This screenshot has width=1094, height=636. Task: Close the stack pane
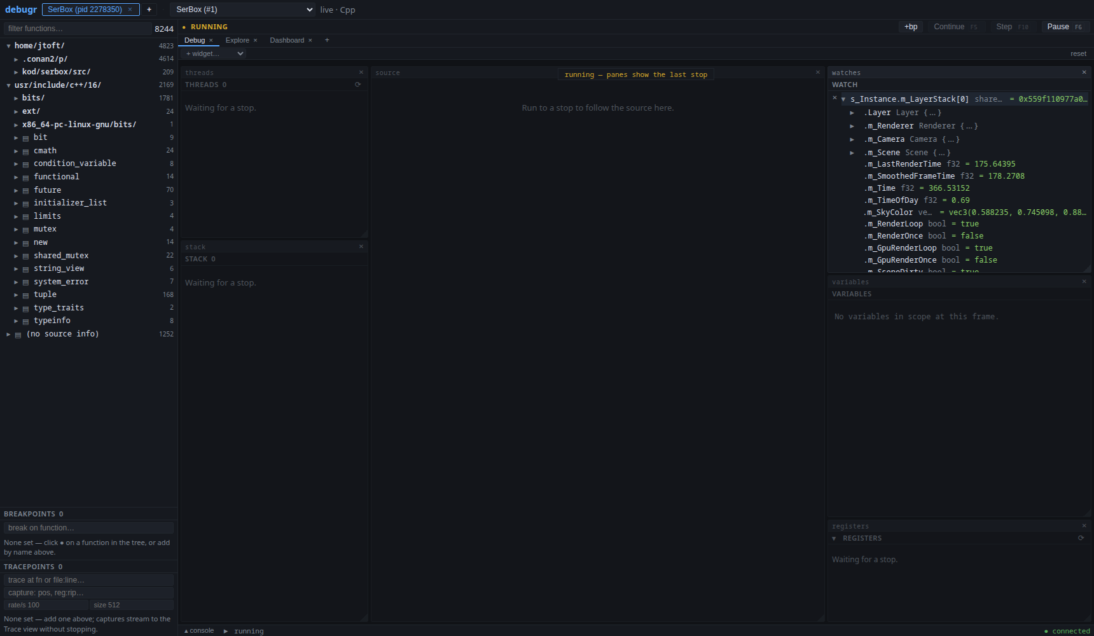[x=361, y=247]
